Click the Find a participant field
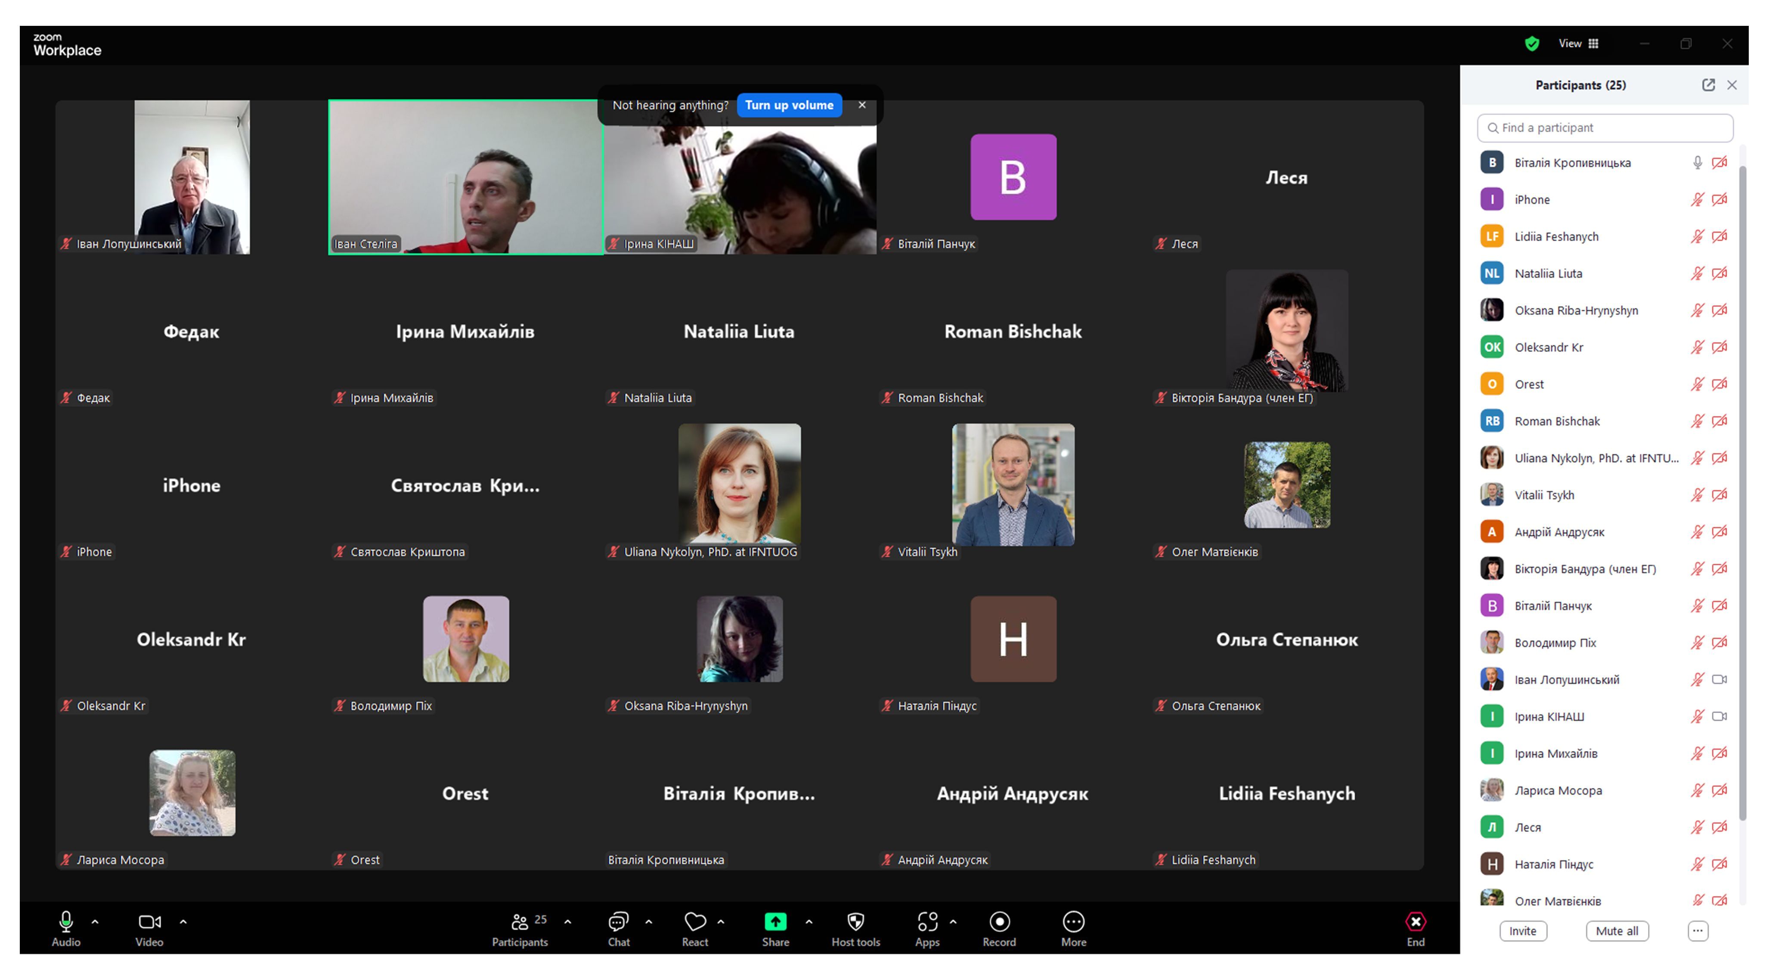 pyautogui.click(x=1604, y=128)
